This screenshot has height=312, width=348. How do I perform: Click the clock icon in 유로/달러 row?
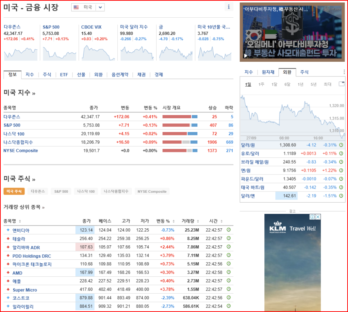[x=341, y=153]
